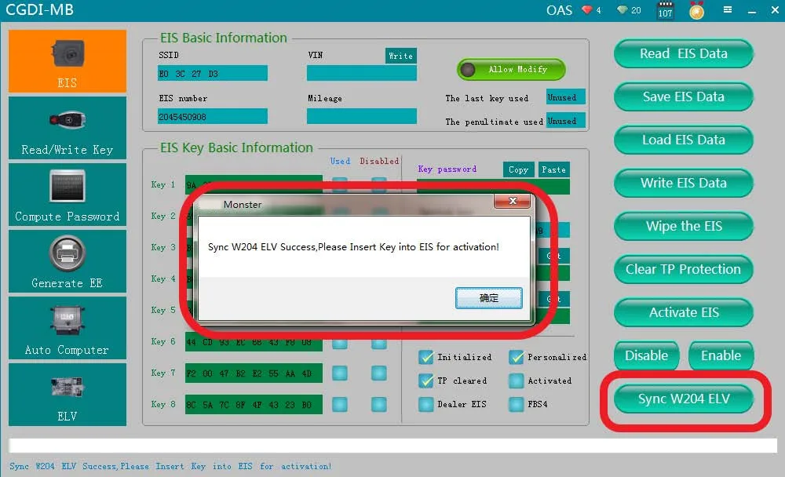Click the 'Key password' label
Screen dimensions: 785x477
click(447, 169)
